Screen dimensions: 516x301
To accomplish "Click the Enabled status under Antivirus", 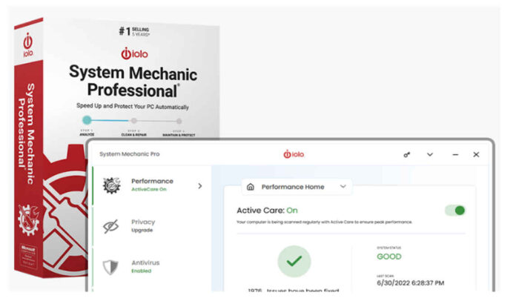I will click(x=141, y=271).
